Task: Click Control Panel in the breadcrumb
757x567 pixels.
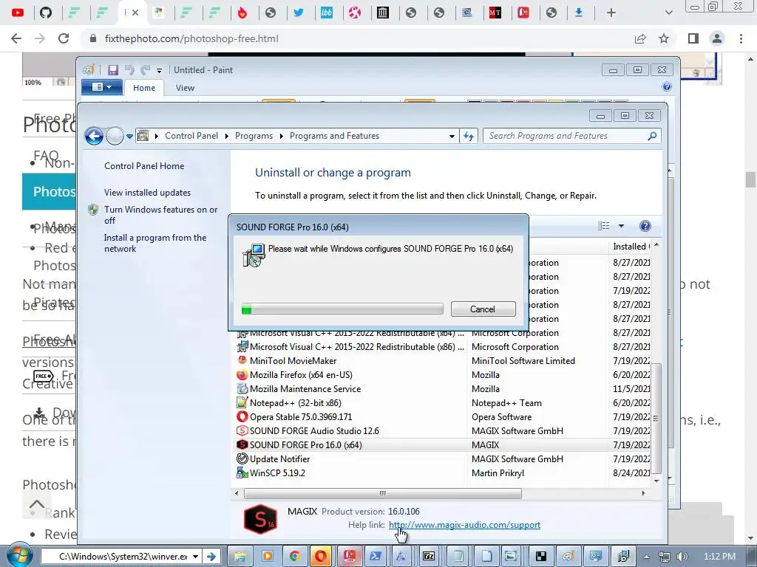Action: point(191,136)
